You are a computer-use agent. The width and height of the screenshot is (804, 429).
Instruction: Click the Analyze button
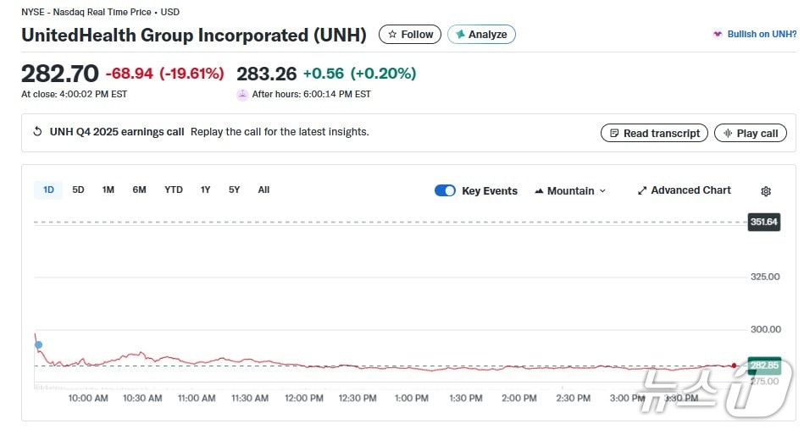coord(481,35)
